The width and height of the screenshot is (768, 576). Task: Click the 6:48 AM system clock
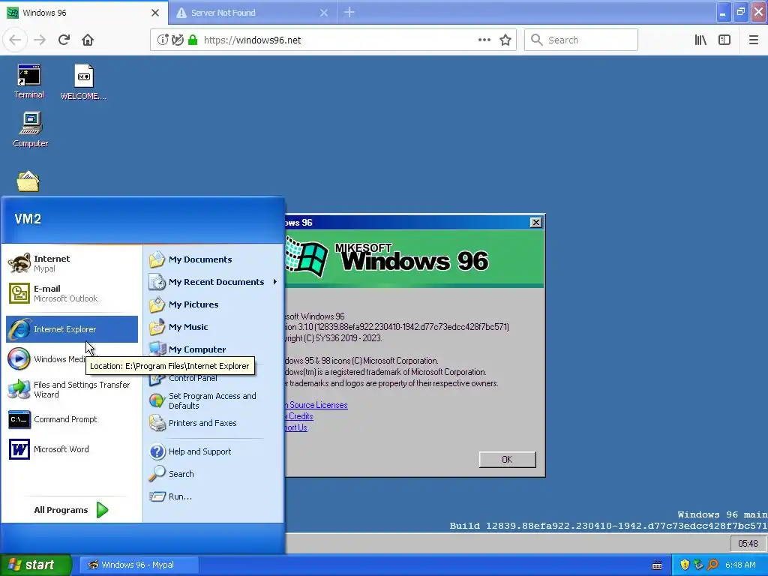(x=740, y=565)
